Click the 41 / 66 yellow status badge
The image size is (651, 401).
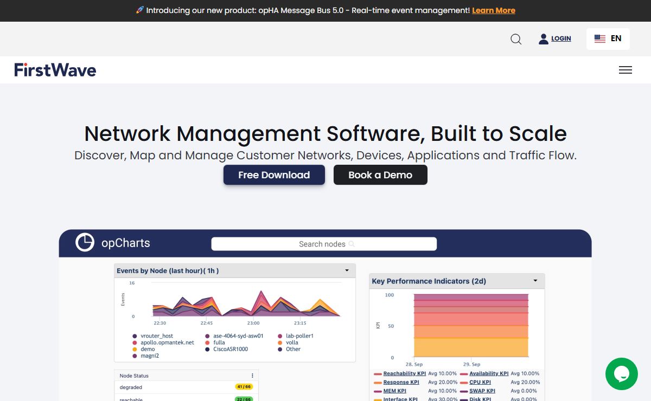coord(244,387)
